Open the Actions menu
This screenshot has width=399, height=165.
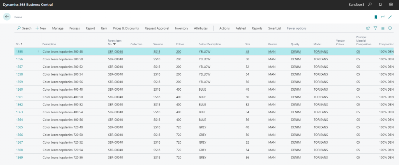click(x=224, y=28)
